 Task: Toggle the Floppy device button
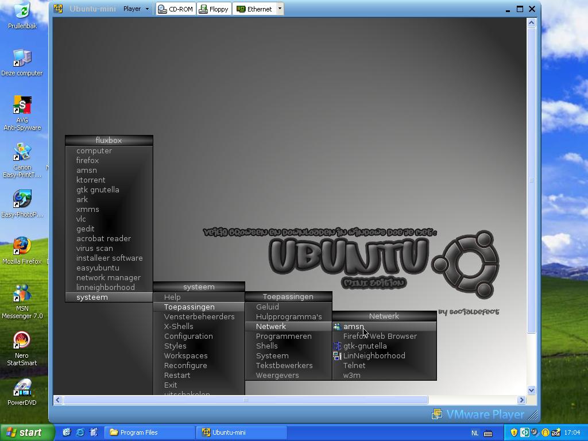[x=215, y=9]
